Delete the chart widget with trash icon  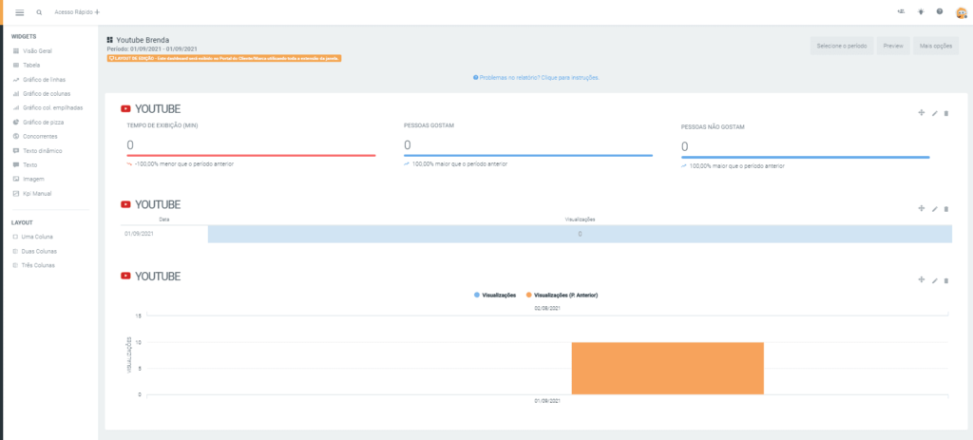coord(946,280)
